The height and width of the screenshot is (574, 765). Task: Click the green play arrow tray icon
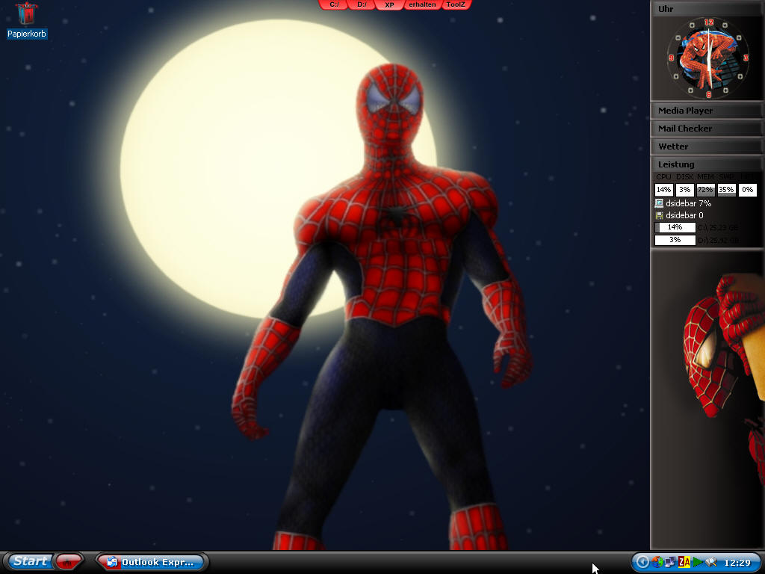(698, 563)
